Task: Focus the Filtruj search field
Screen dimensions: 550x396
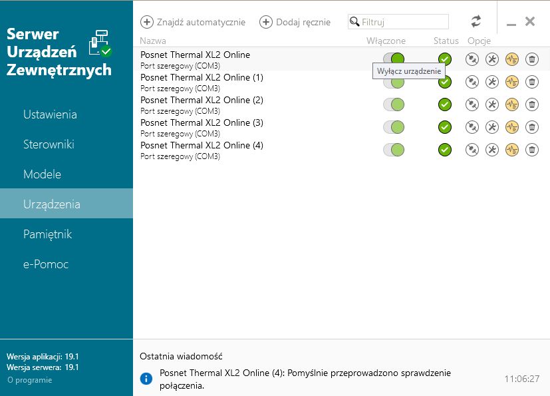Action: 398,22
